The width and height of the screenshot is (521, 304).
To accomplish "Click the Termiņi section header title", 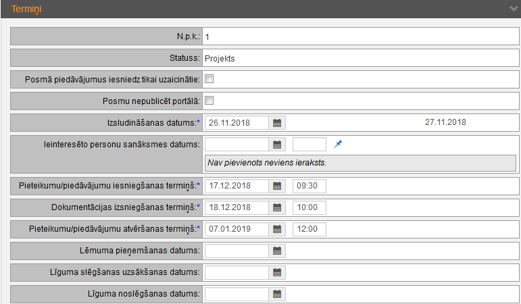I will pos(26,9).
